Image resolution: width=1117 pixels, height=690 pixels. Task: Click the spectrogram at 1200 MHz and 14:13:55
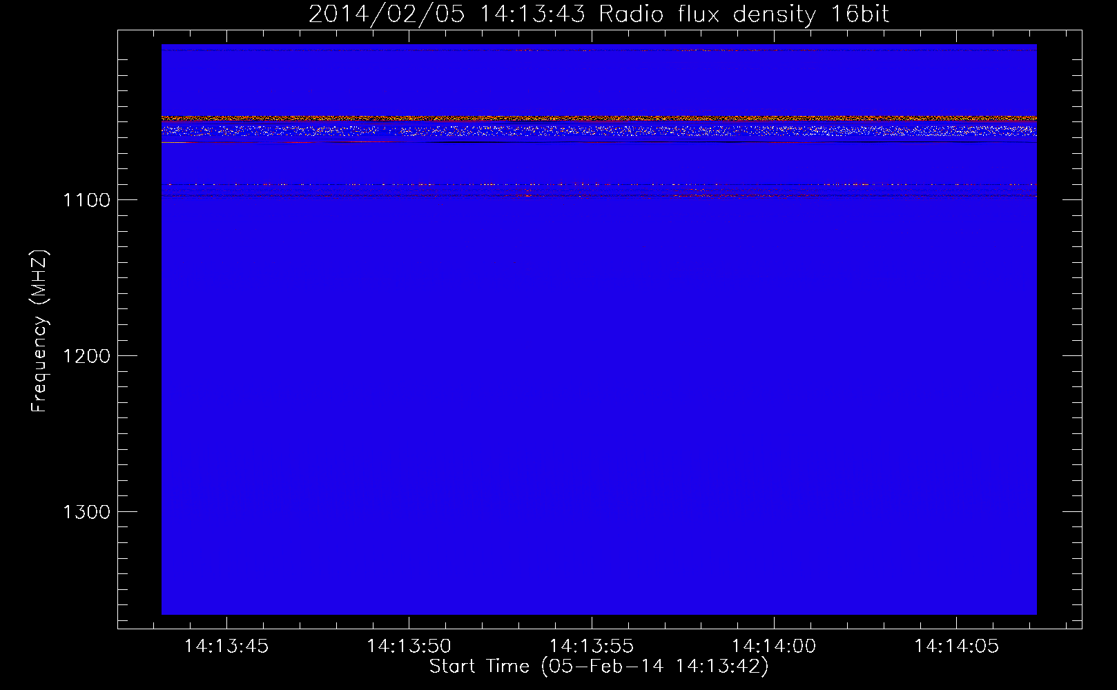point(592,355)
